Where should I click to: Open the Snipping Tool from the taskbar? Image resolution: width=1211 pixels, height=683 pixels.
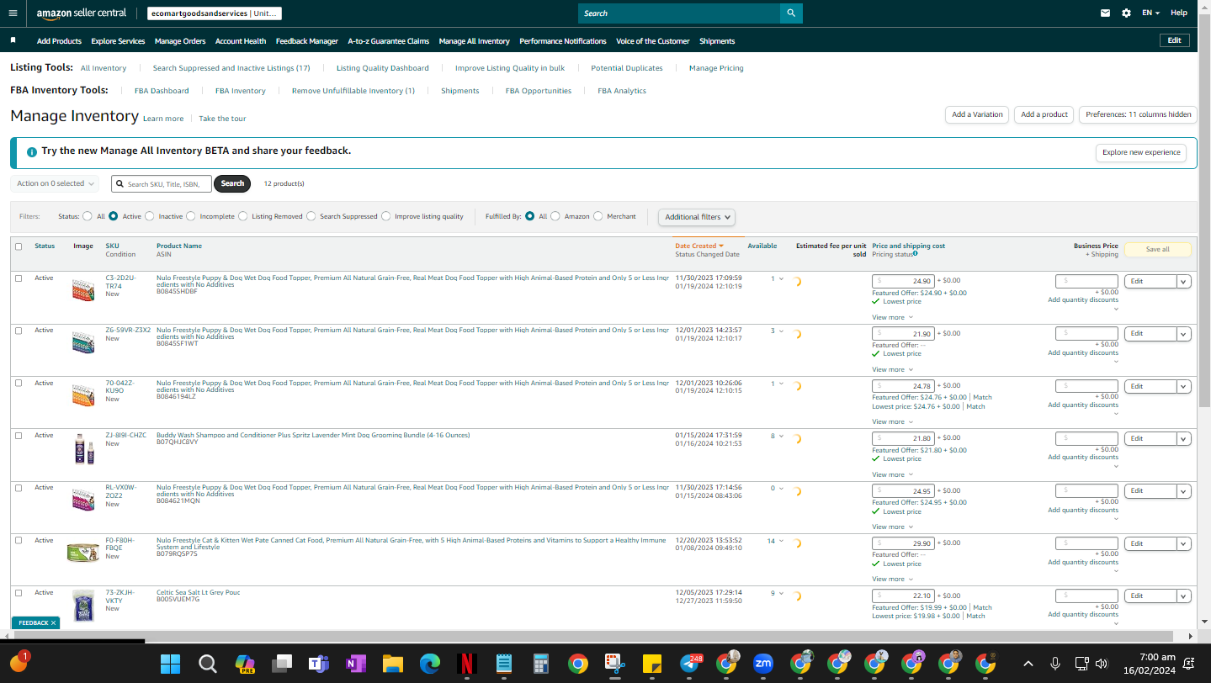point(614,664)
